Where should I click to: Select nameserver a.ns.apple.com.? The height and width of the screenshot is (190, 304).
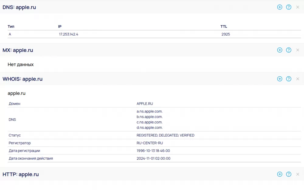click(x=150, y=112)
